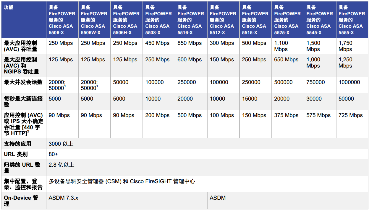Click 50000 in the 5506H-X concurrent sessions cell
This screenshot has height=210, width=369.
point(121,82)
